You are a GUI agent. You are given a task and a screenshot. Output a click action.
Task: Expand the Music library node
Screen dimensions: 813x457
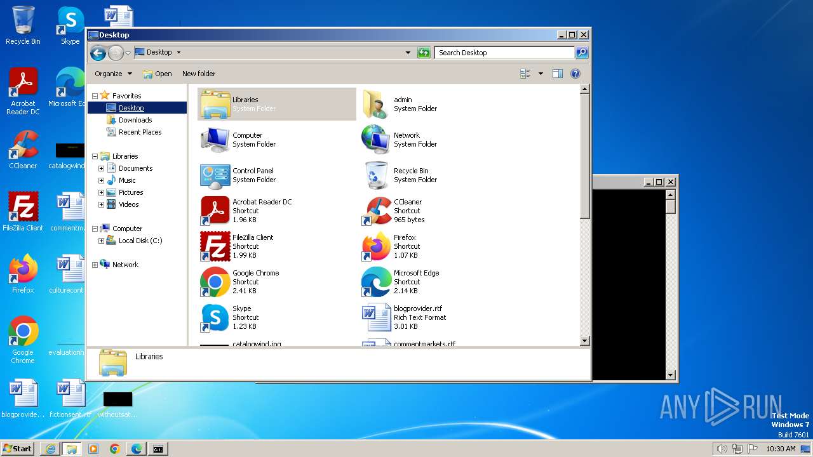tap(101, 180)
